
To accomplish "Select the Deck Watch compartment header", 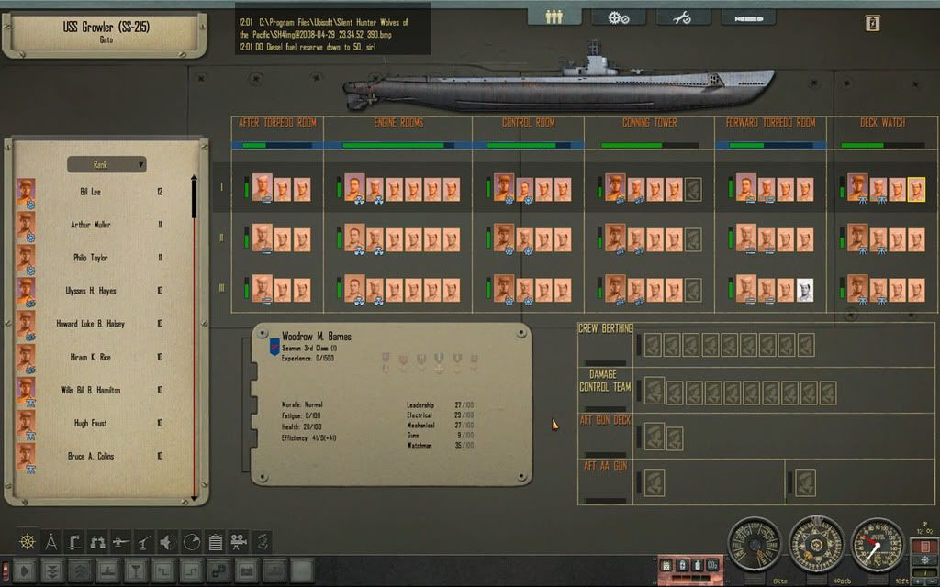I will tap(882, 123).
